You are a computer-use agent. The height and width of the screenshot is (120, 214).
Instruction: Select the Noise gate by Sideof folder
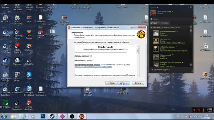pyautogui.click(x=88, y=92)
